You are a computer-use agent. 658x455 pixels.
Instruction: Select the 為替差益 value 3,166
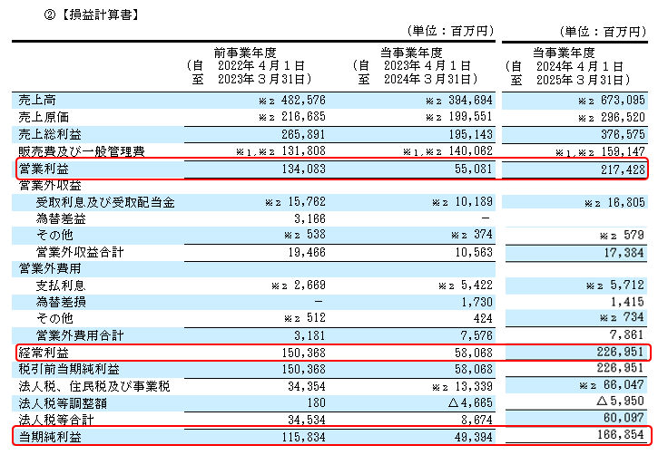(x=304, y=218)
